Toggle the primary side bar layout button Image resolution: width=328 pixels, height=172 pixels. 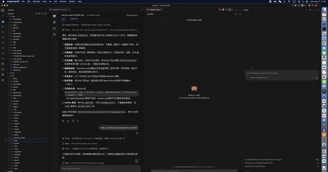coord(296,5)
